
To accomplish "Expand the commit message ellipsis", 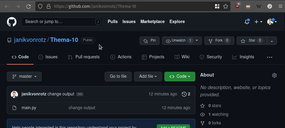I will [x=80, y=94].
